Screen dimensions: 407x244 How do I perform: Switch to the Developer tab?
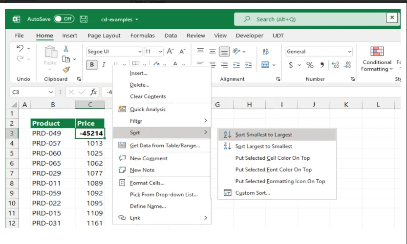250,36
